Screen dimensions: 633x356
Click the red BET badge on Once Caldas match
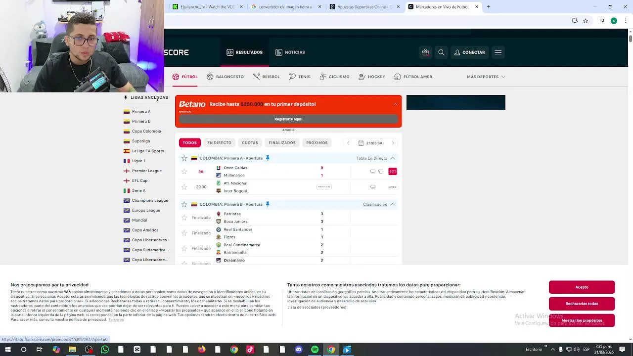(x=393, y=172)
